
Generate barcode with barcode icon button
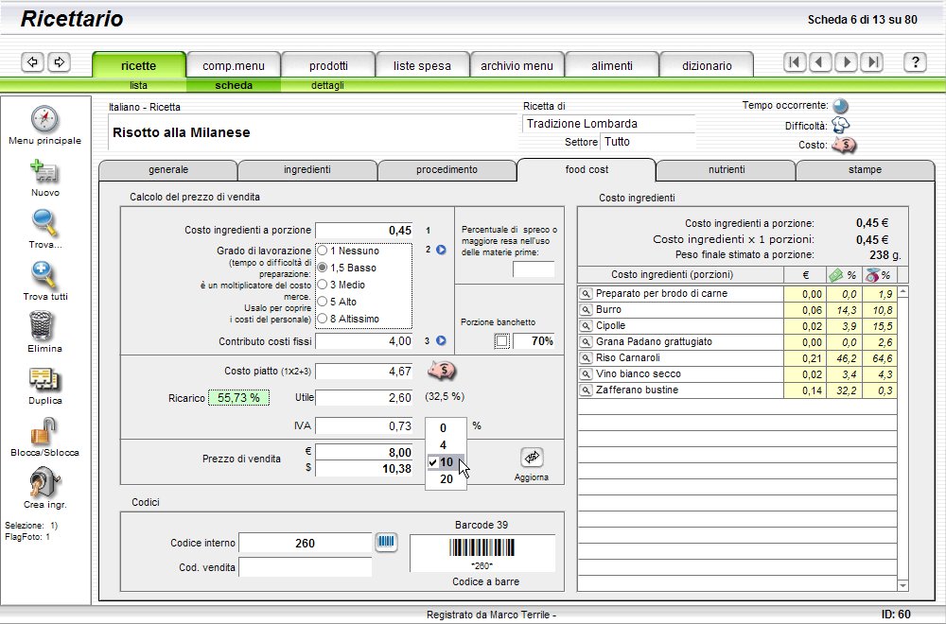[x=386, y=542]
